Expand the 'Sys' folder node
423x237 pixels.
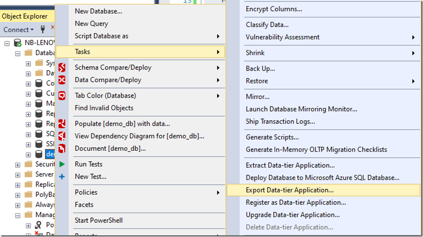[28, 64]
